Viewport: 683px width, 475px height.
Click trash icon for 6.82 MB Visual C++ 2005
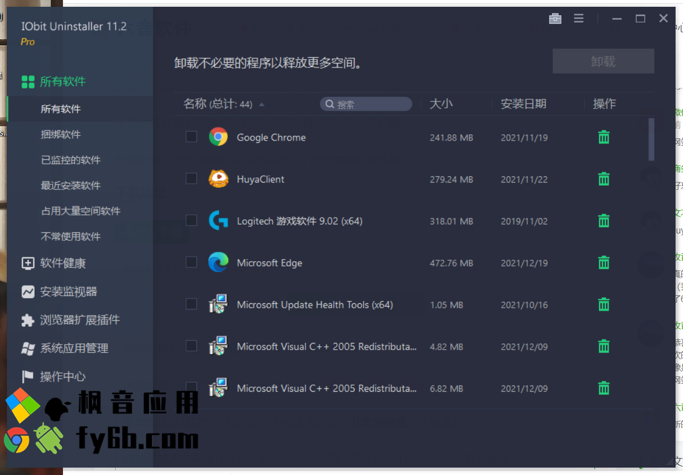tap(604, 388)
